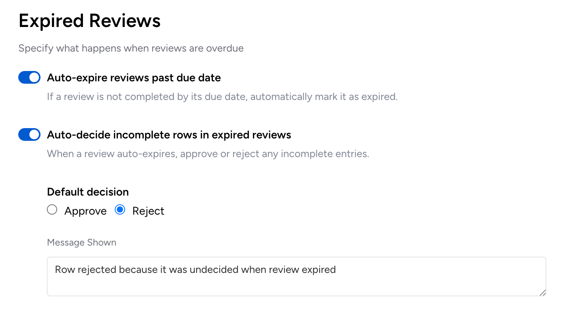
Task: Click the auto-expire description about due date
Action: pos(222,97)
